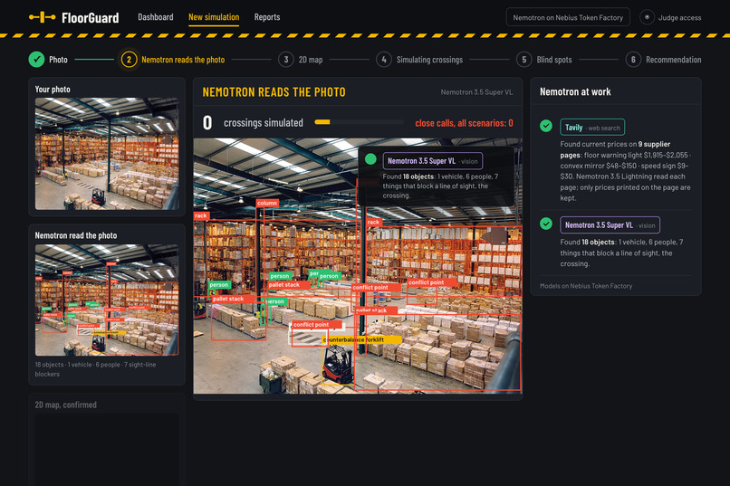Select the leftmost 'person' detection label

[219, 284]
